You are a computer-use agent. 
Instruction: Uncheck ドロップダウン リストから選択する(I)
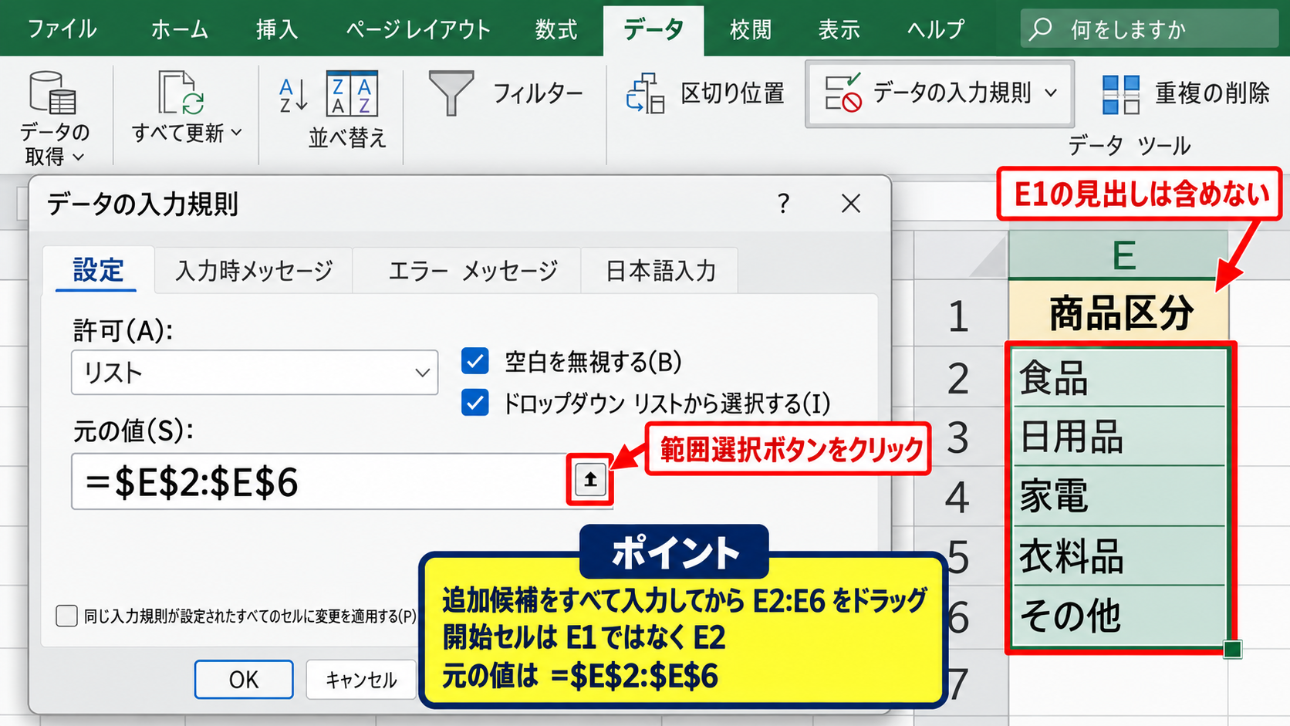[475, 402]
